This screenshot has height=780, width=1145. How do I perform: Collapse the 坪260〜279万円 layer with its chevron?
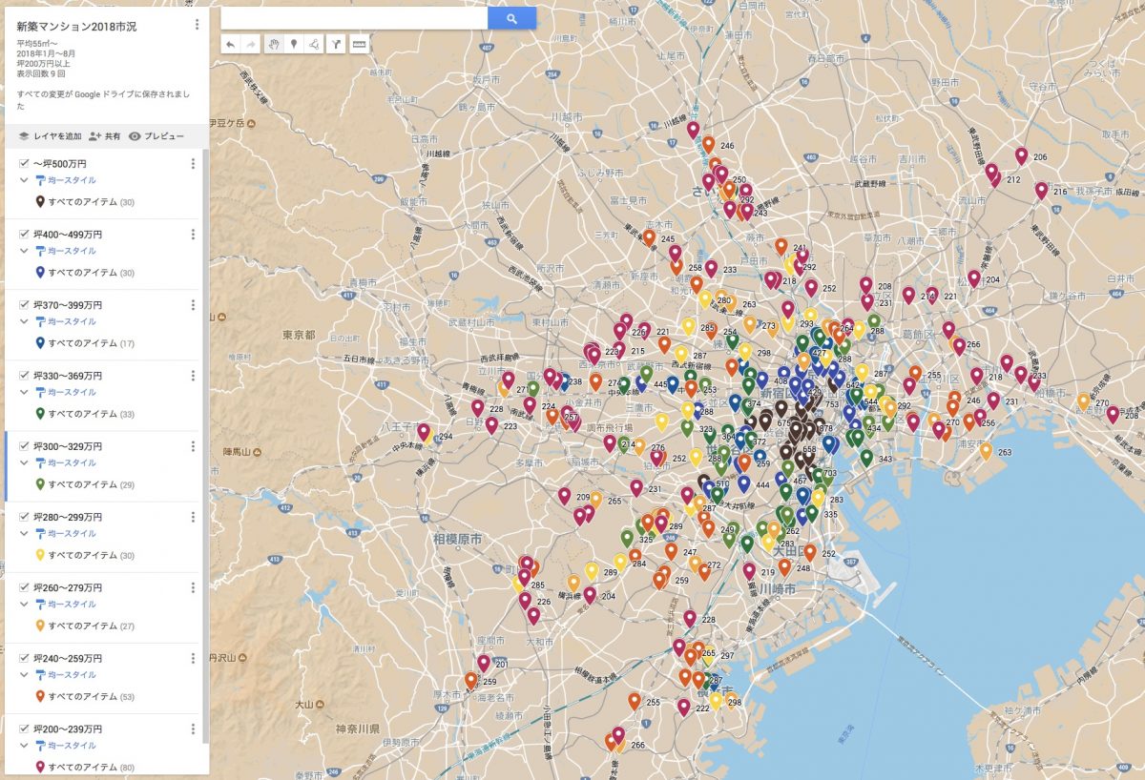point(24,604)
